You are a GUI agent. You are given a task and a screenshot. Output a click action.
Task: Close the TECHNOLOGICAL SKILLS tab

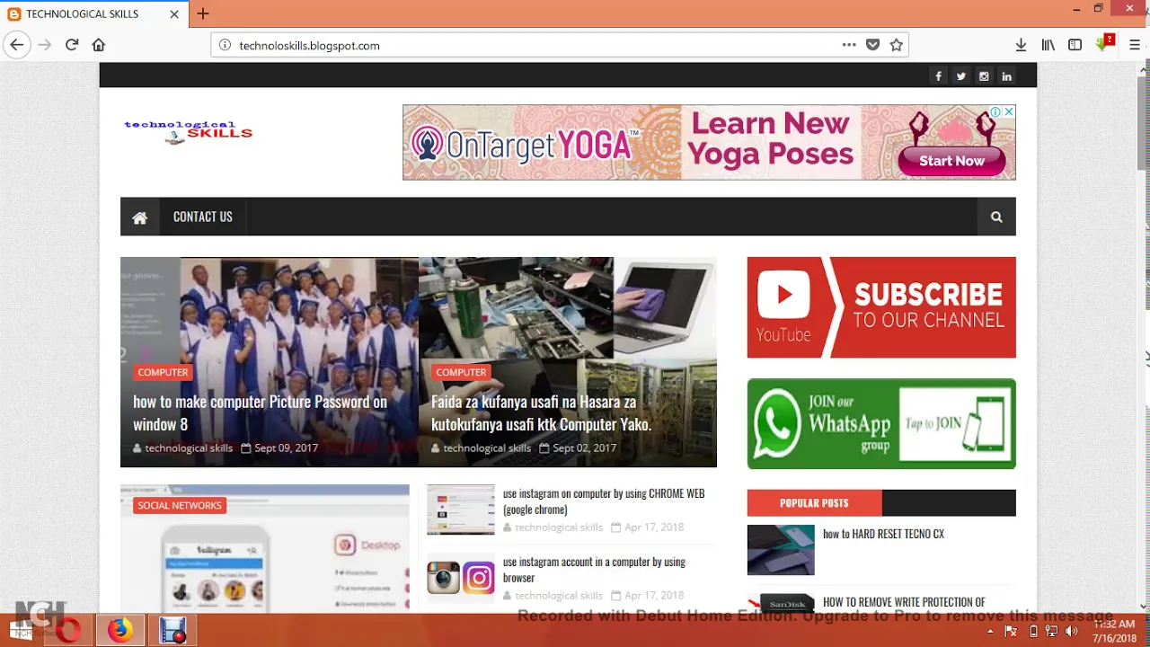tap(174, 14)
